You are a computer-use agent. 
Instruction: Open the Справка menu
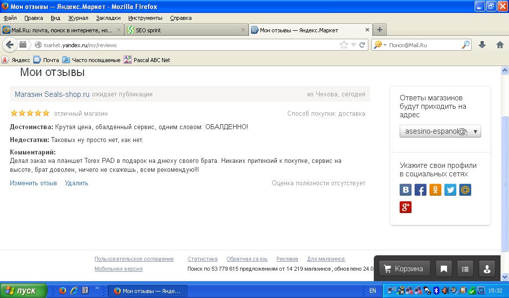click(x=181, y=18)
